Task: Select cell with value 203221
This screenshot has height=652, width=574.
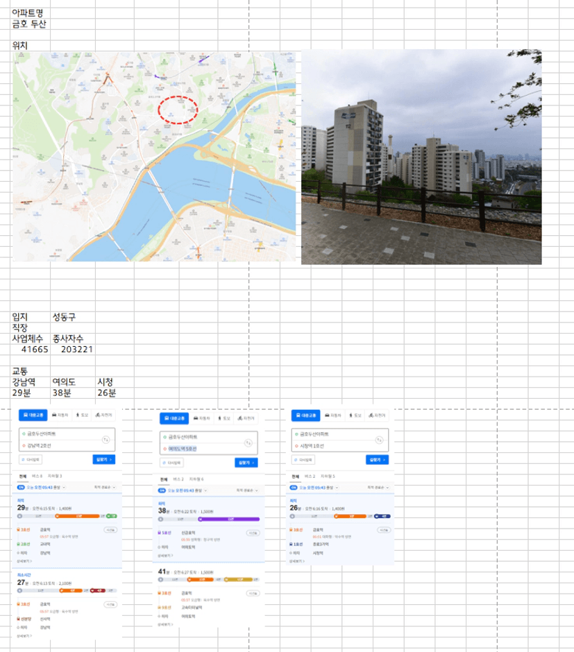Action: point(73,350)
